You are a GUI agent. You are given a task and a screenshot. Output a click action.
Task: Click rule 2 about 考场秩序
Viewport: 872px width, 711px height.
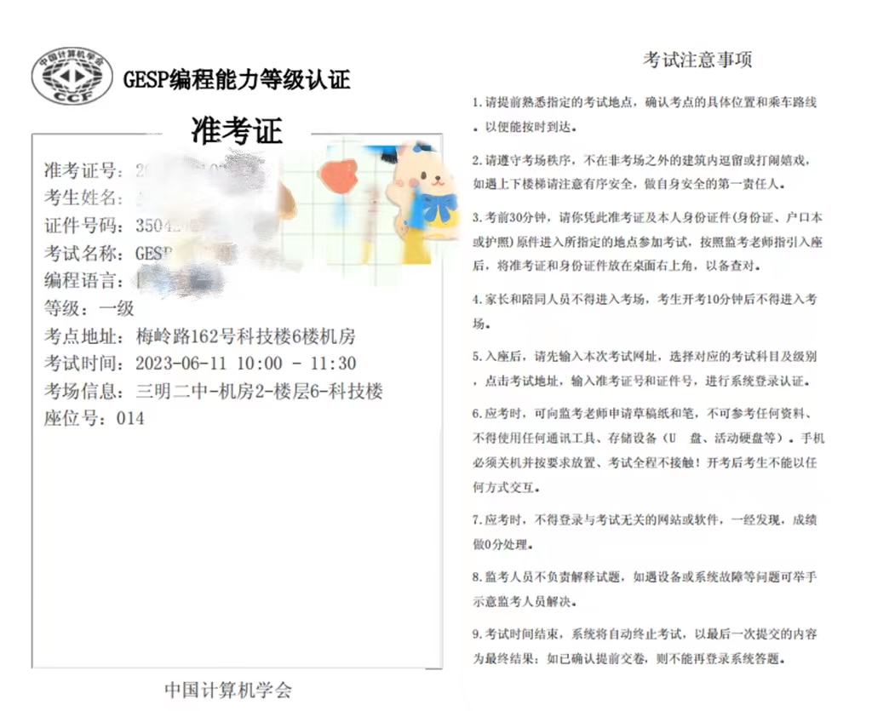click(642, 172)
